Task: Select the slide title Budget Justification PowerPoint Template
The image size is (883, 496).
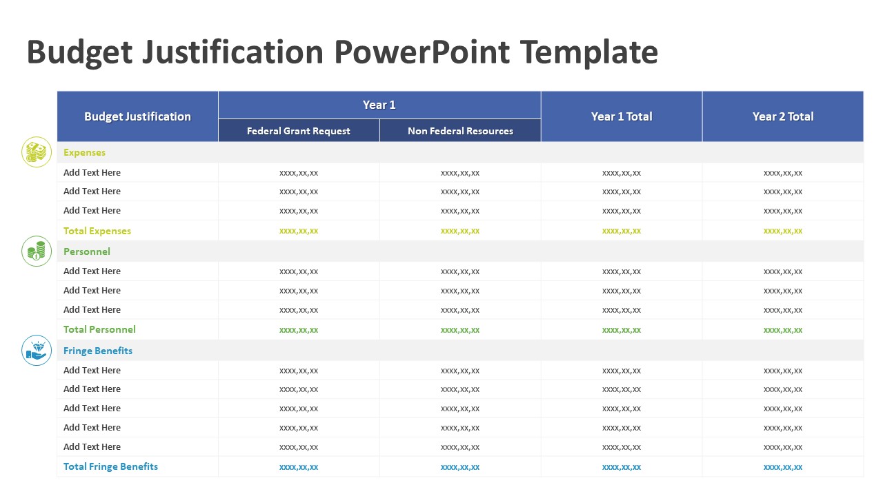Action: [x=342, y=52]
